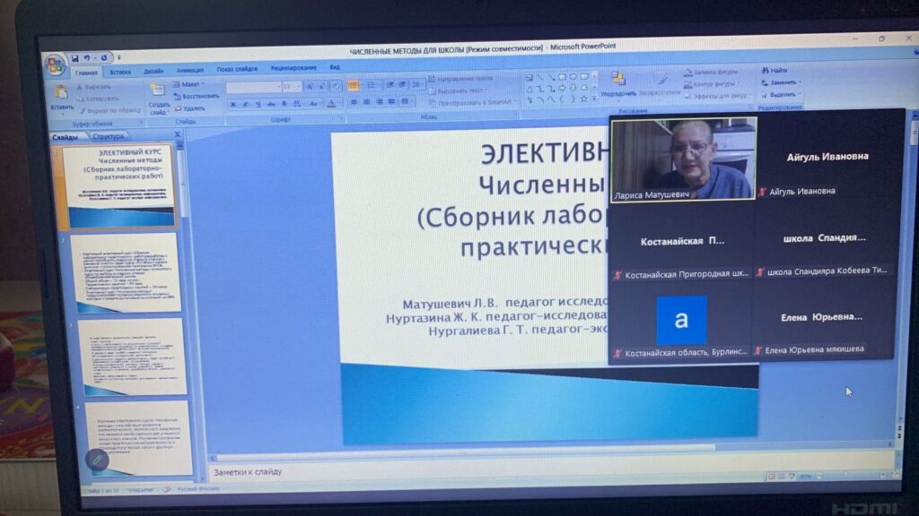Click Контур фигуры shape outline
919x516 pixels.
[x=711, y=84]
